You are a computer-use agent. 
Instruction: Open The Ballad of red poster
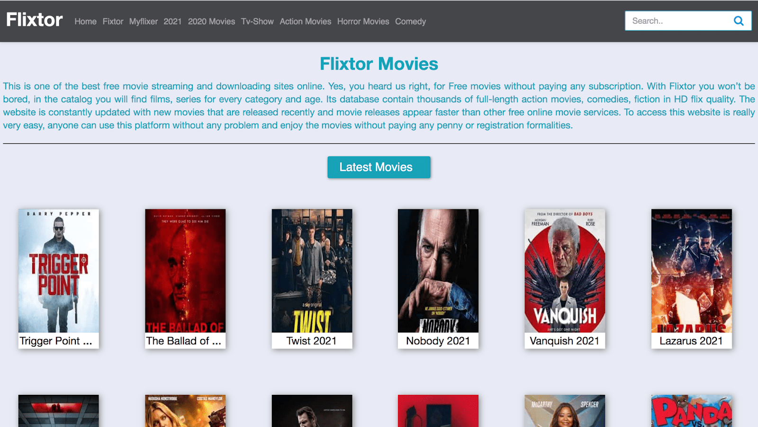185,271
